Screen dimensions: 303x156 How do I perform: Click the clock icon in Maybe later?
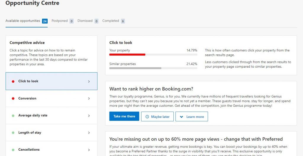click(147, 117)
